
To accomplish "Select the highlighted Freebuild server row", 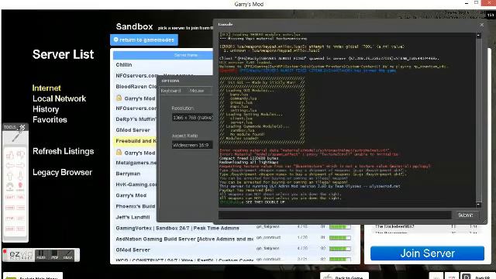I will pos(135,141).
